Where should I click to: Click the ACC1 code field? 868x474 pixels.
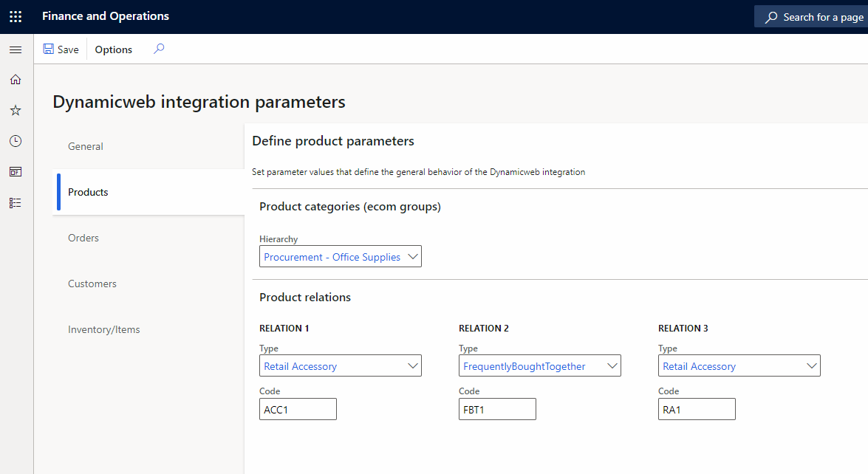pos(298,409)
